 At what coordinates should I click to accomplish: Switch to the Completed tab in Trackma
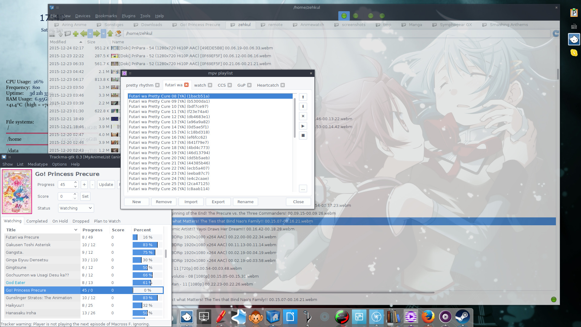pos(37,221)
